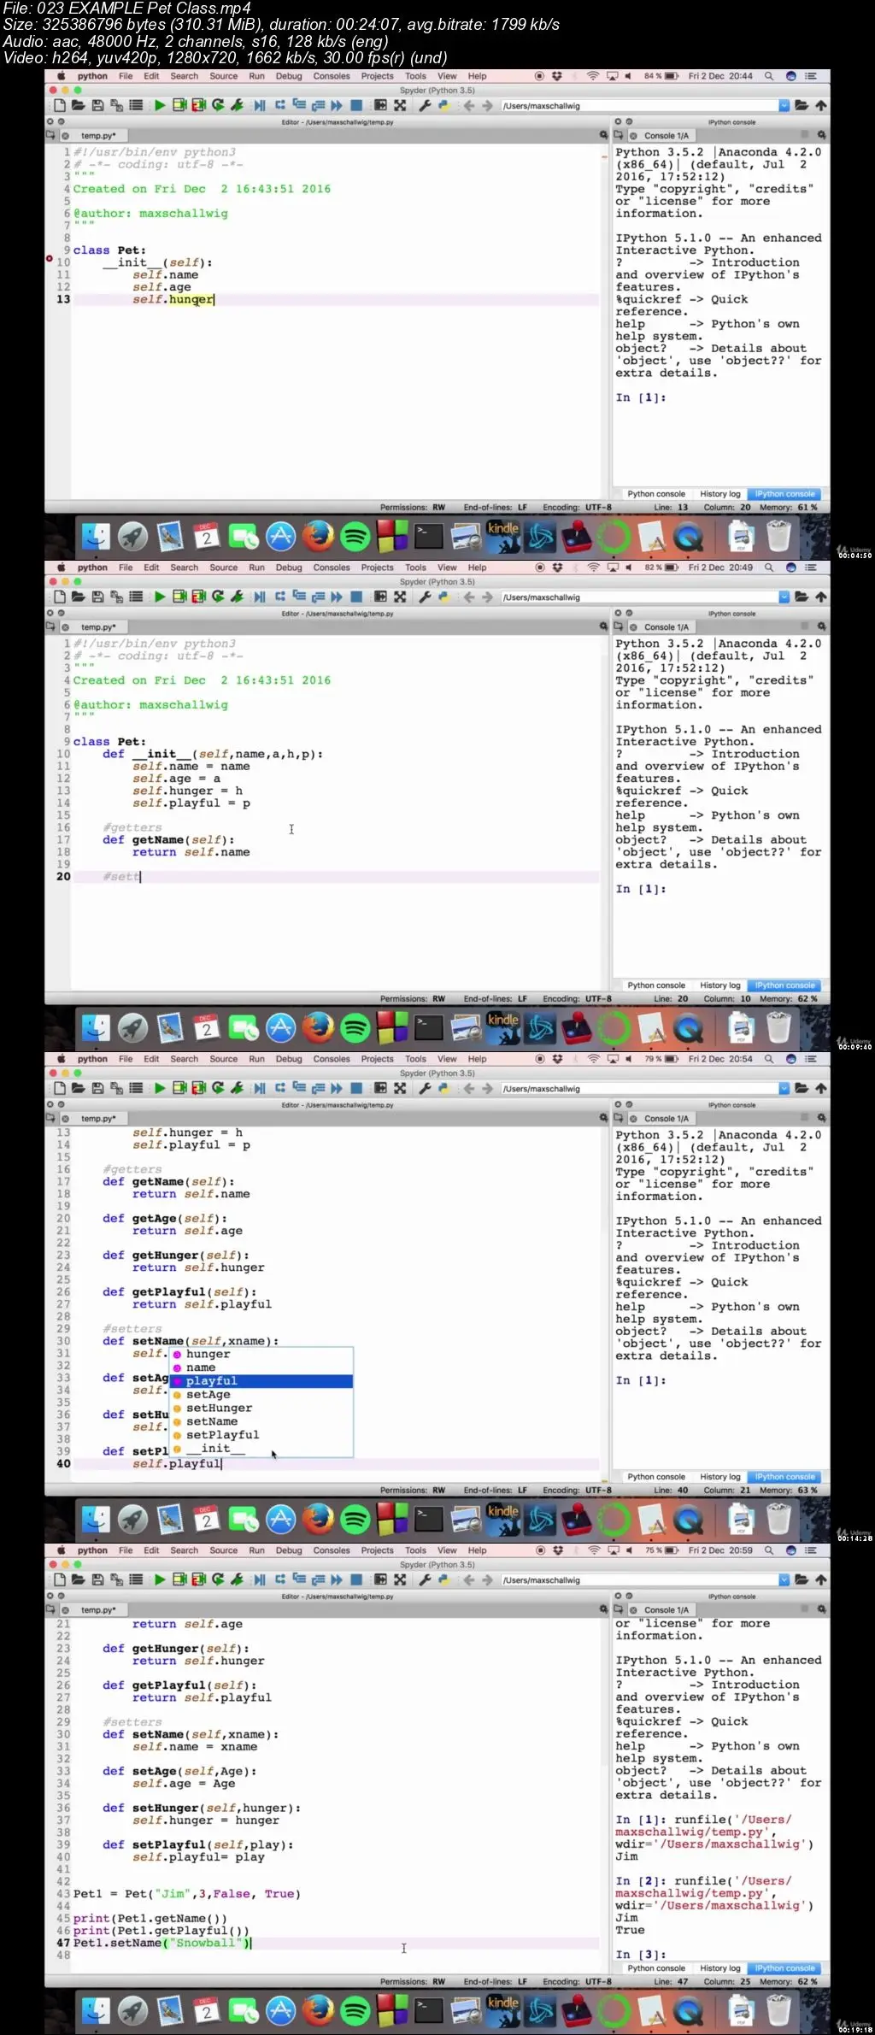This screenshot has width=875, height=2035.
Task: Click the Run current cell icon in the 20:49 frame
Action: click(x=179, y=597)
